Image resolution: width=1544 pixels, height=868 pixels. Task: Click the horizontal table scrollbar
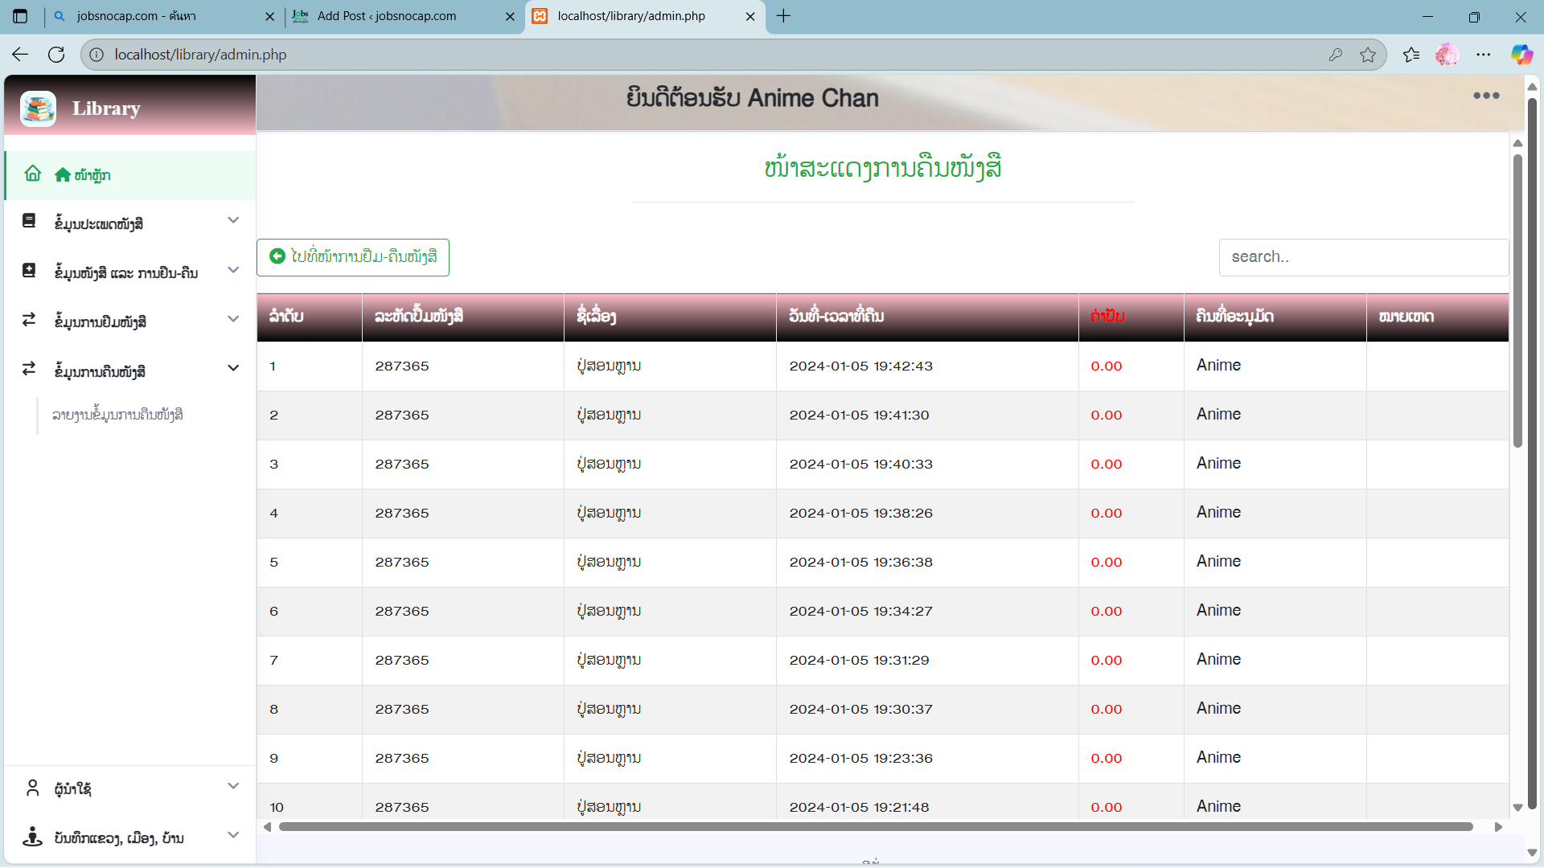[x=875, y=827]
